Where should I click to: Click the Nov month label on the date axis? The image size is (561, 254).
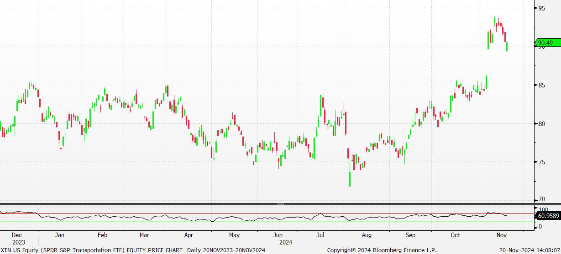(501, 235)
